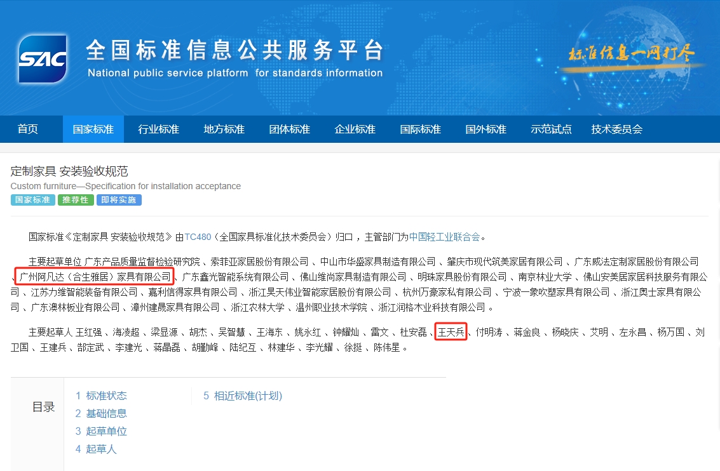This screenshot has width=720, height=471.
Task: Click drafter name 海凌超
Action: tap(126, 332)
